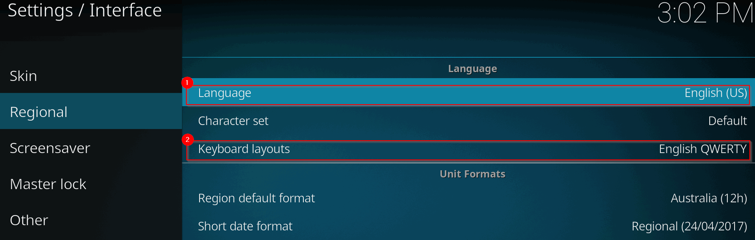Viewport: 755px width, 240px height.
Task: Click the Settings / Interface title
Action: click(85, 10)
